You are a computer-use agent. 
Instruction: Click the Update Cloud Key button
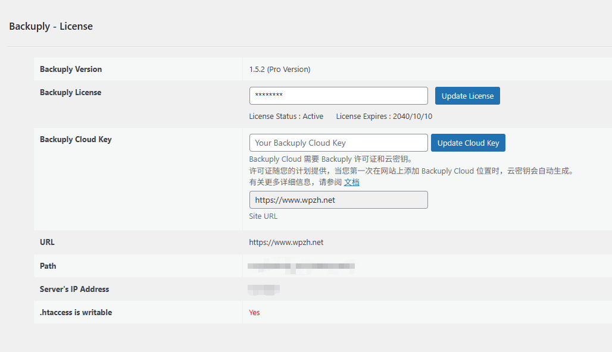tap(468, 143)
